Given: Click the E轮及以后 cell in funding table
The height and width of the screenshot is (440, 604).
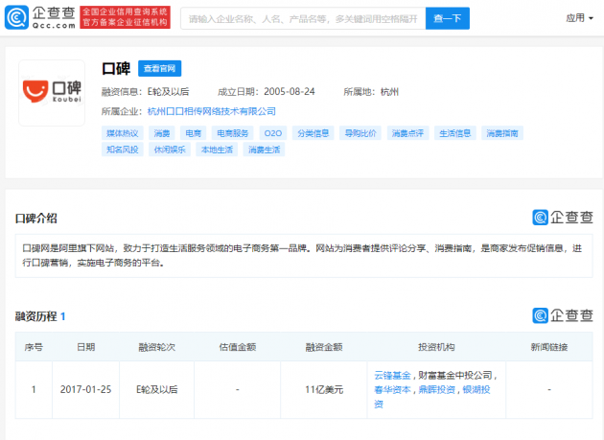Looking at the screenshot, I should (157, 390).
